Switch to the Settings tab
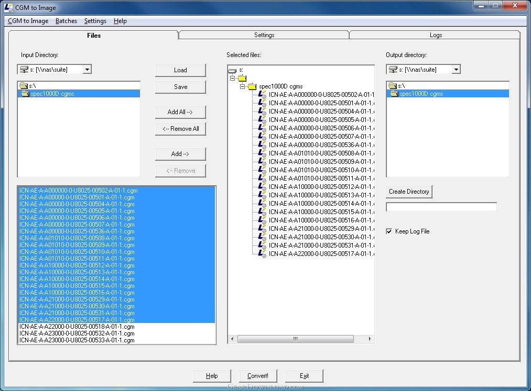The image size is (531, 391). click(264, 35)
